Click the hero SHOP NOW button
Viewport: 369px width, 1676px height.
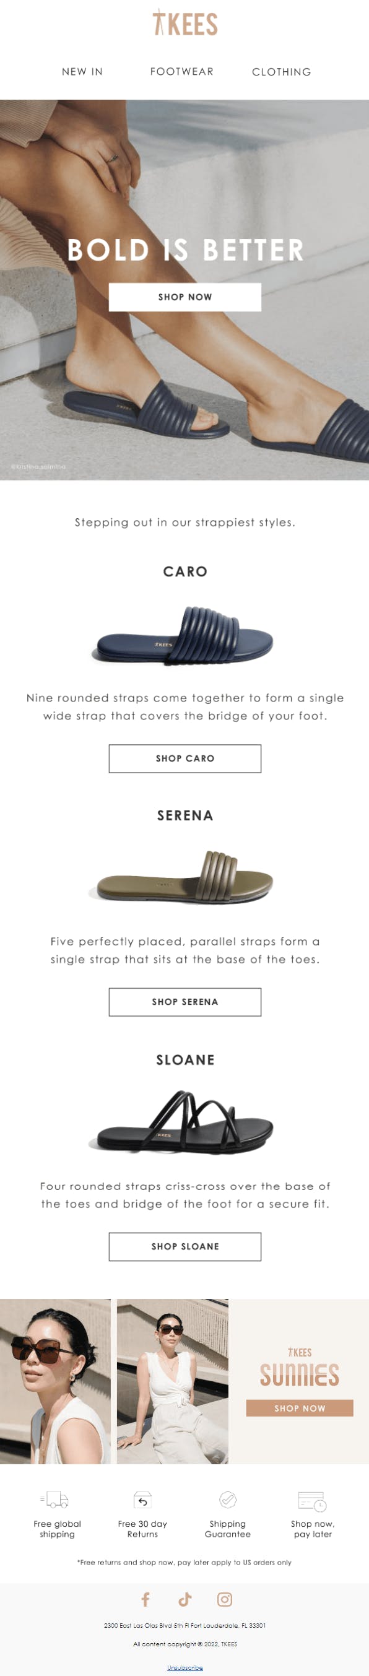185,297
